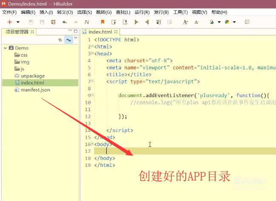
Task: Open the dropdown arrow beside New
Action: point(18,22)
